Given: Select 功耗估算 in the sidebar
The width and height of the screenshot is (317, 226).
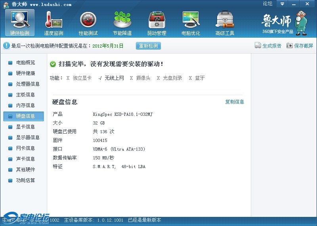Looking at the screenshot, I should point(25,180).
